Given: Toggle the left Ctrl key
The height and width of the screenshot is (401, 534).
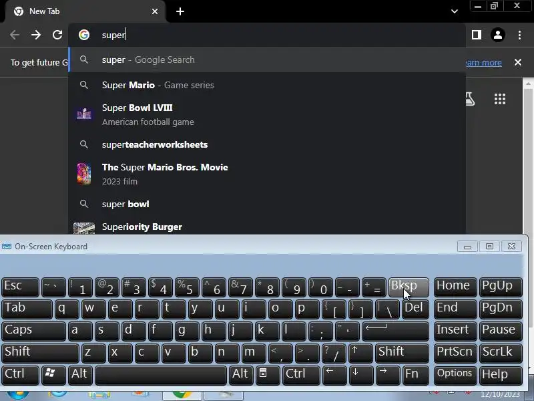Looking at the screenshot, I should pyautogui.click(x=21, y=376).
